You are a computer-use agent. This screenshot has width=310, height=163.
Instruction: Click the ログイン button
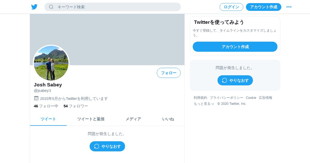[x=231, y=7]
